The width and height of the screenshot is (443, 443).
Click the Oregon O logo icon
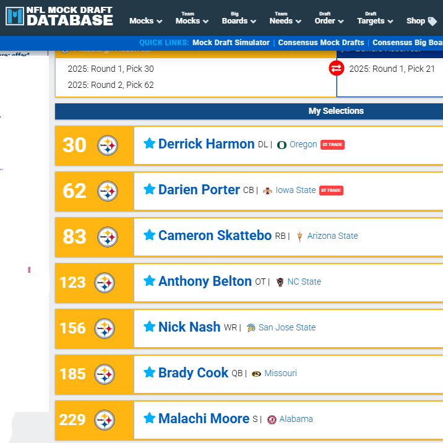click(282, 145)
